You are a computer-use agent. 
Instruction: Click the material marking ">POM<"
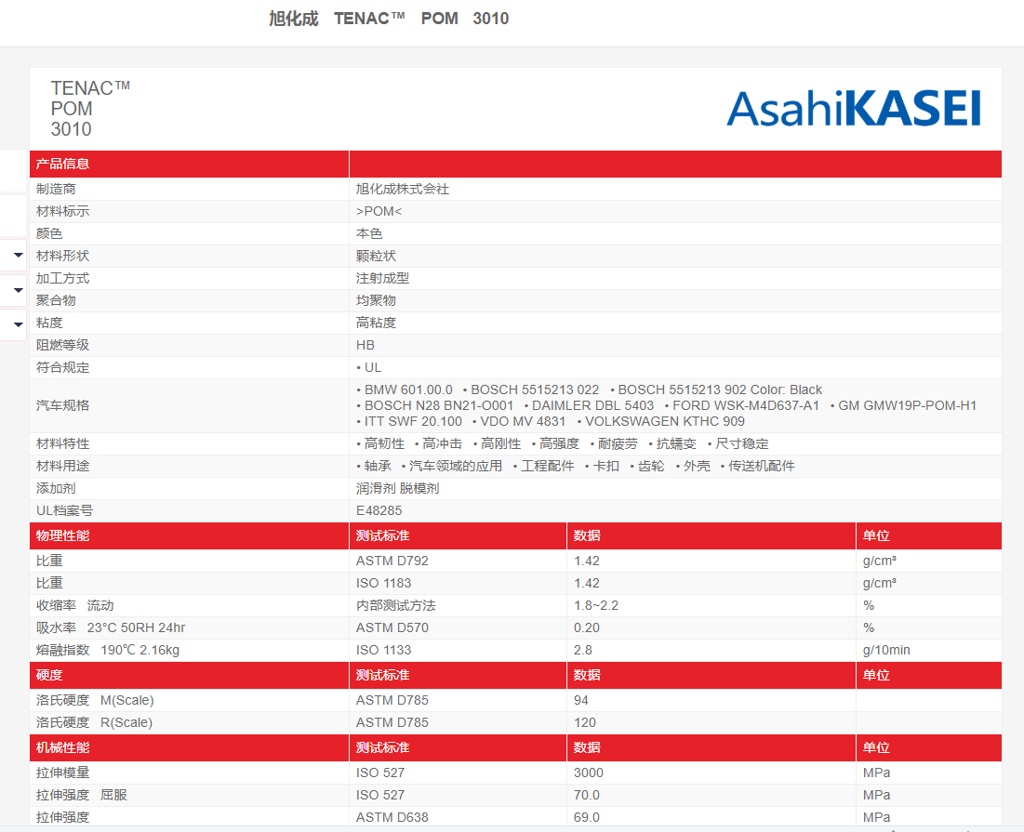pyautogui.click(x=379, y=211)
